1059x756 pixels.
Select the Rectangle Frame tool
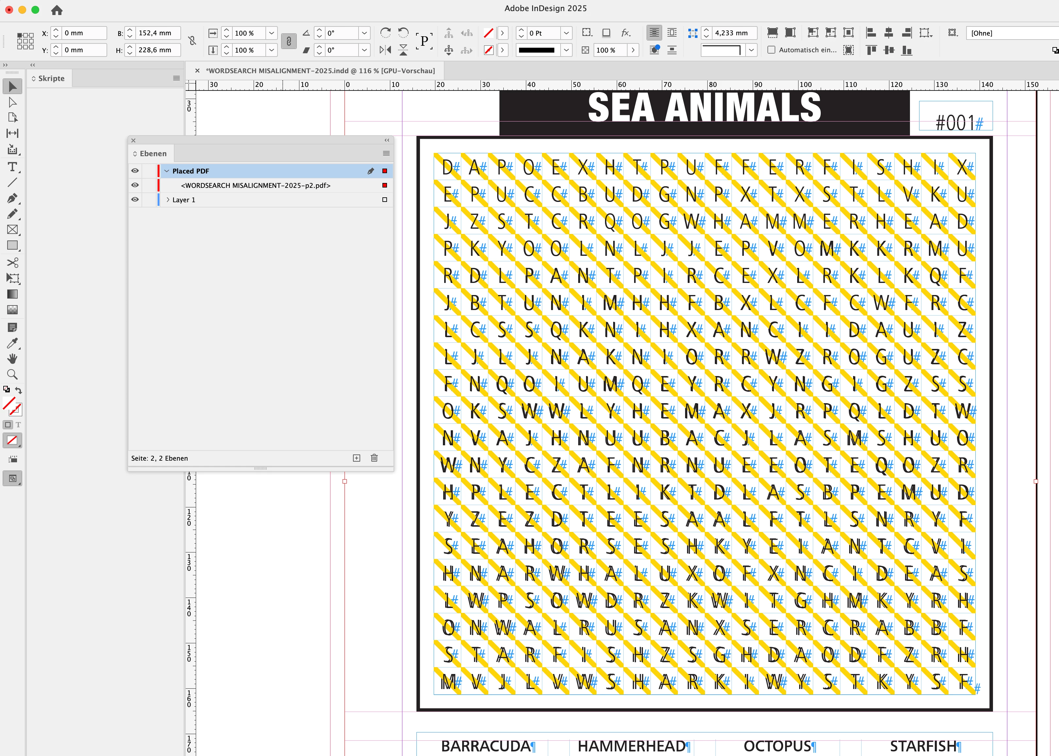12,229
